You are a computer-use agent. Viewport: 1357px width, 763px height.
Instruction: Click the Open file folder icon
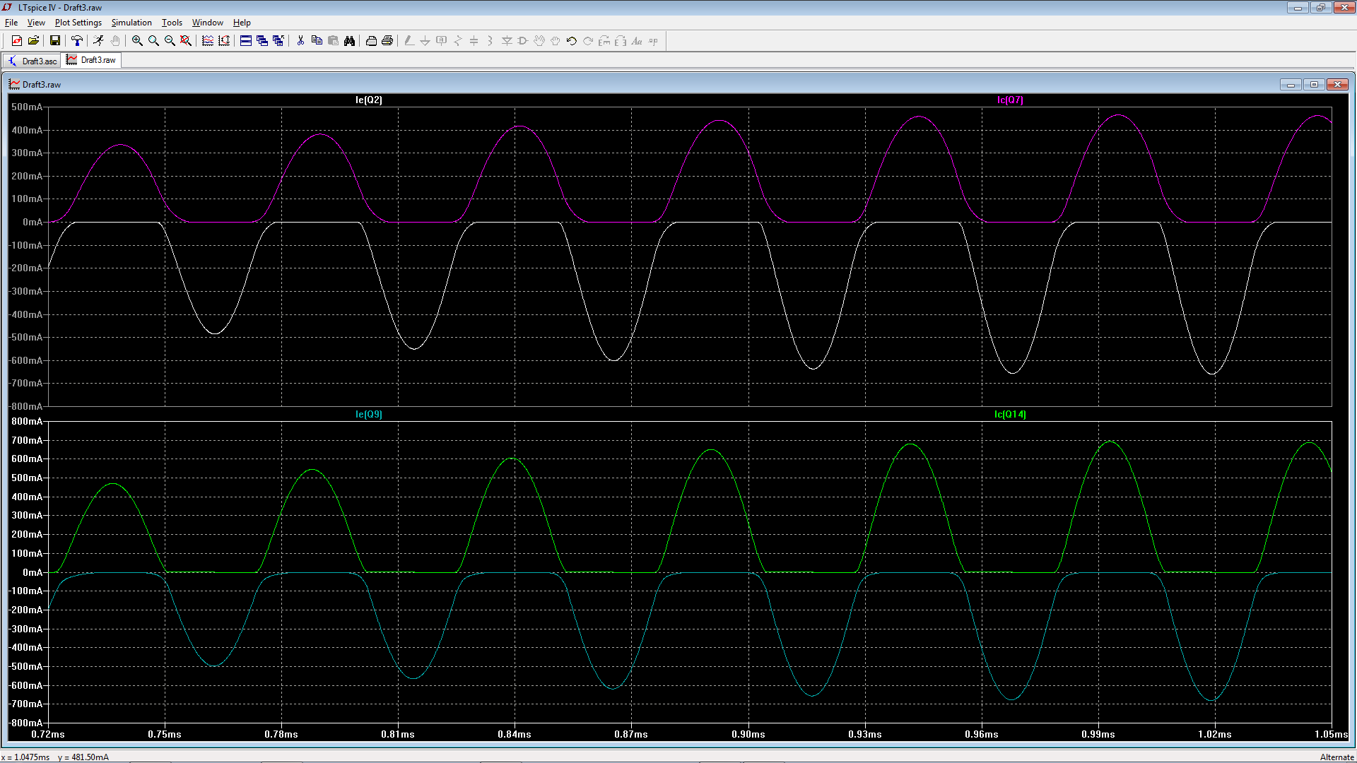[x=33, y=41]
